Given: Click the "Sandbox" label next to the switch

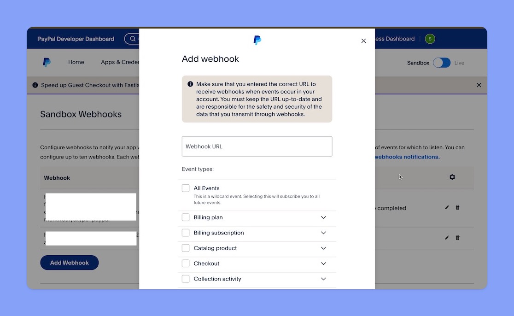Looking at the screenshot, I should [x=418, y=63].
